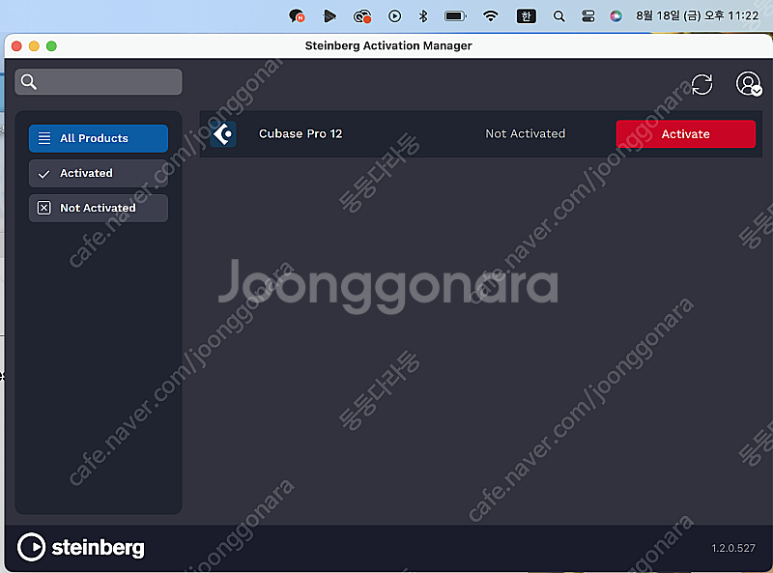773x573 pixels.
Task: Minimize the Steinberg Activation Manager window
Action: (34, 45)
